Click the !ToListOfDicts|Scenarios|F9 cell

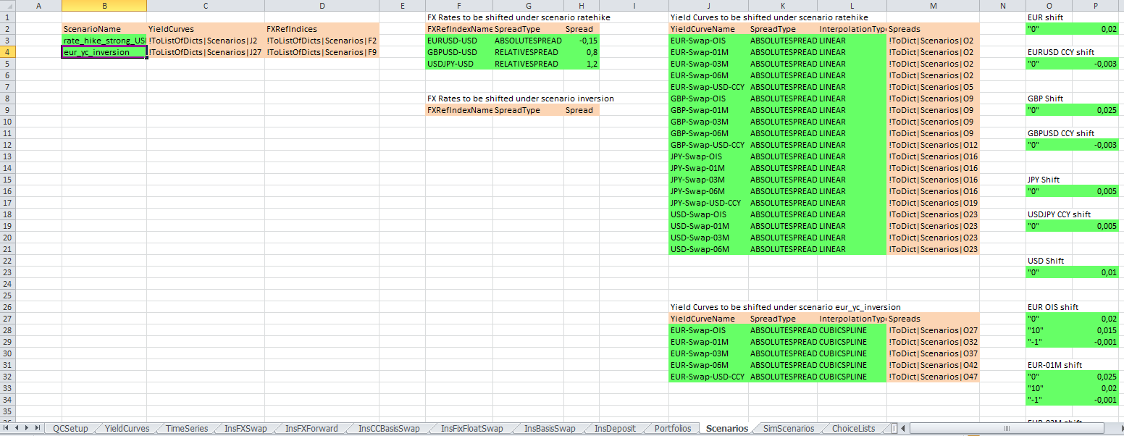(322, 52)
